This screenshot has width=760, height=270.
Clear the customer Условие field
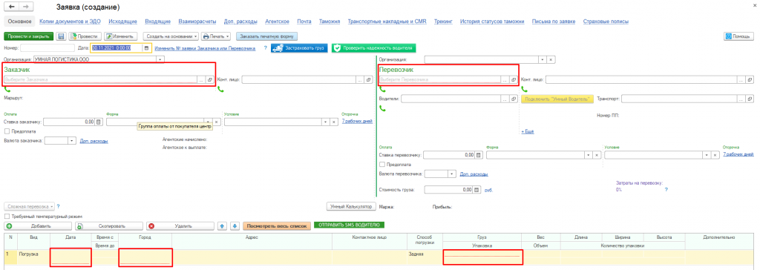tap(334, 122)
